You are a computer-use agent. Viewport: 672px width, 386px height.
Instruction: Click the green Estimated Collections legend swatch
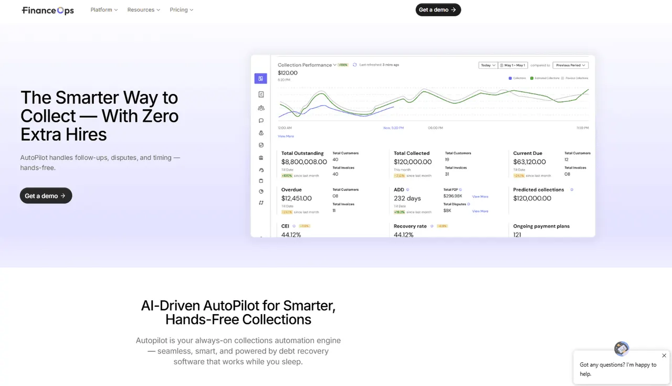532,78
